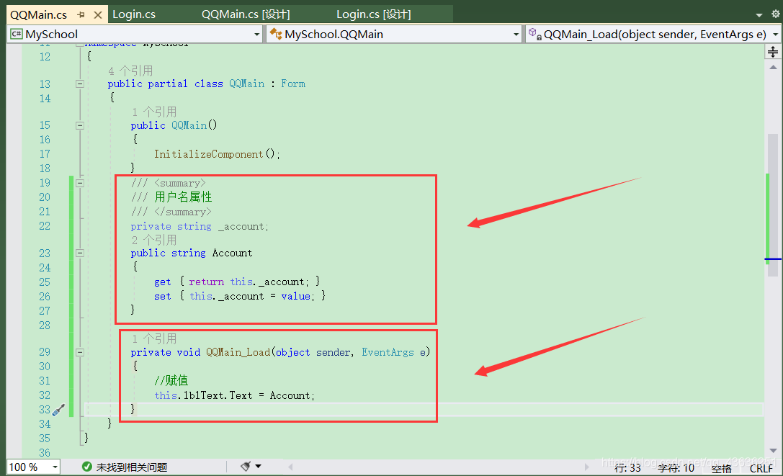Collapse the QQMain_Load method at line 29
Image resolution: width=783 pixels, height=476 pixels.
click(x=80, y=352)
